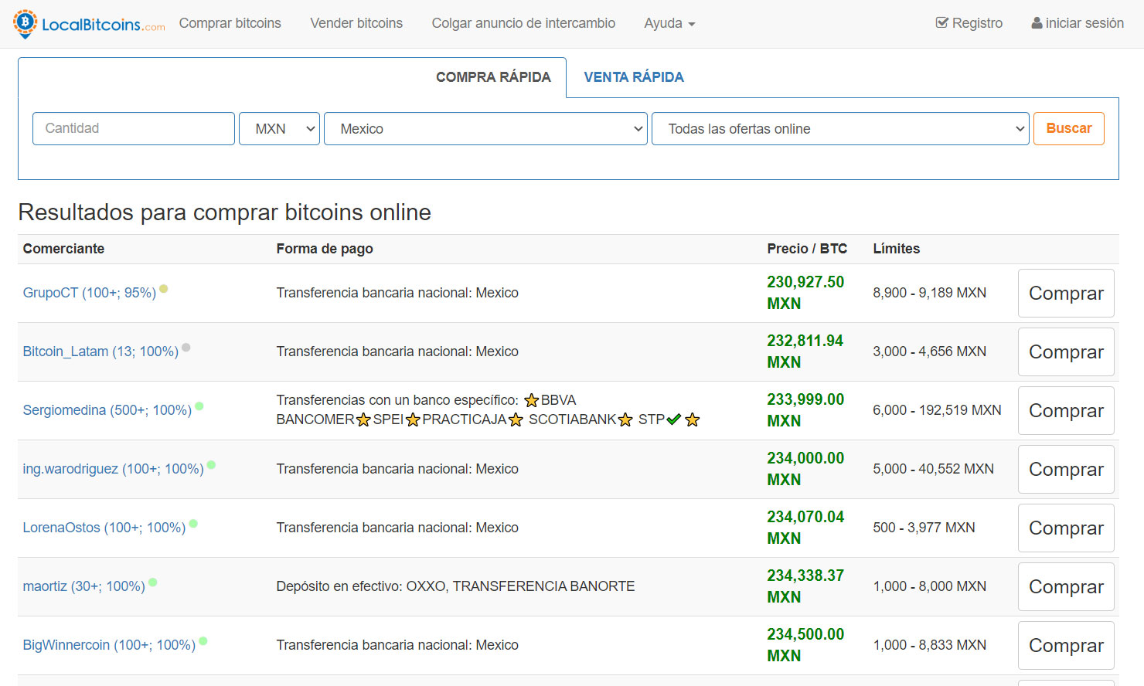Open GrupoCT trader profile
Viewport: 1144px width, 686px height.
click(90, 293)
